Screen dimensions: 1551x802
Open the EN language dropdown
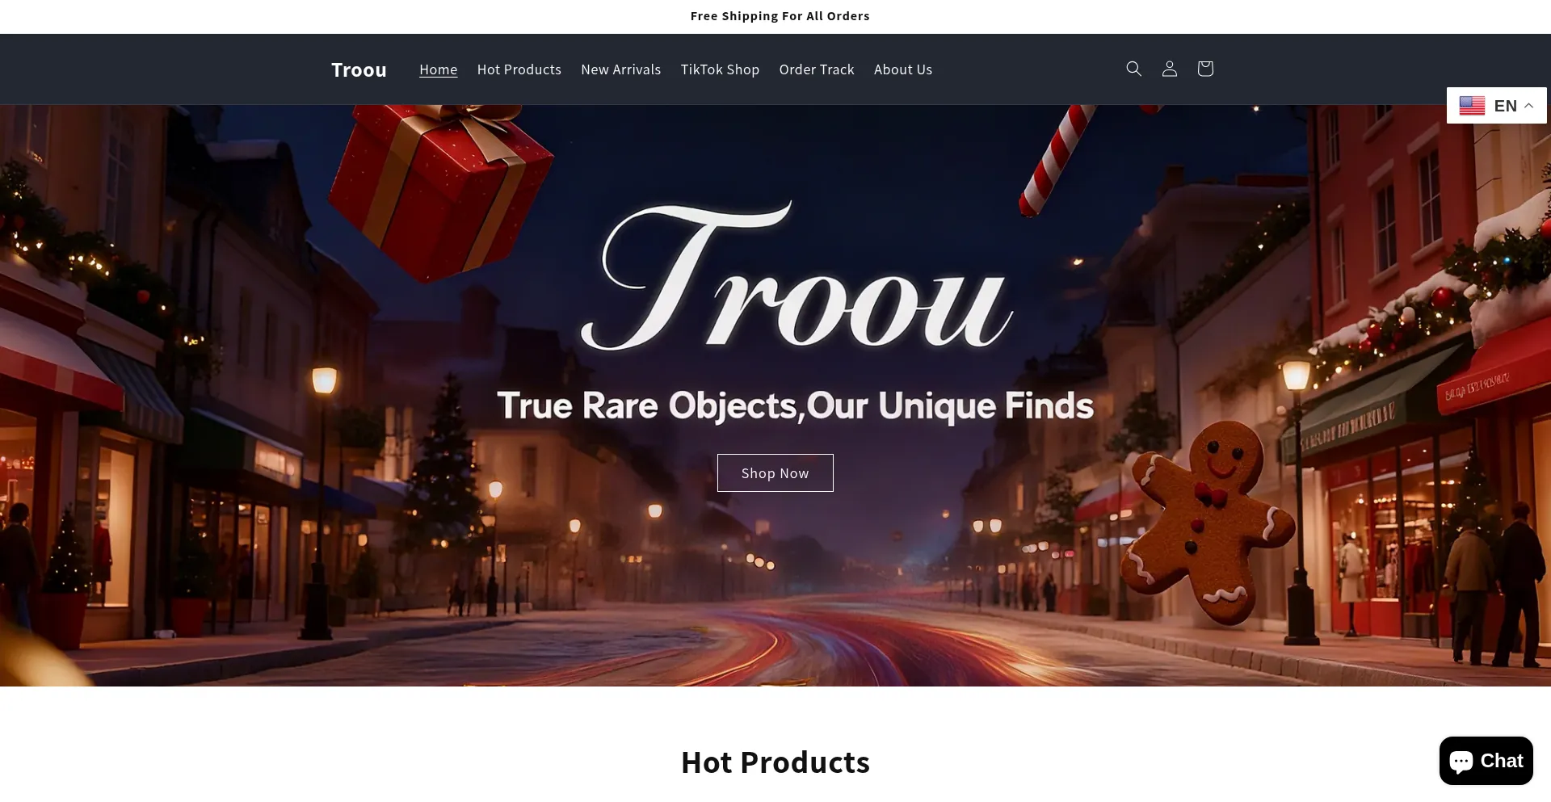click(x=1504, y=106)
